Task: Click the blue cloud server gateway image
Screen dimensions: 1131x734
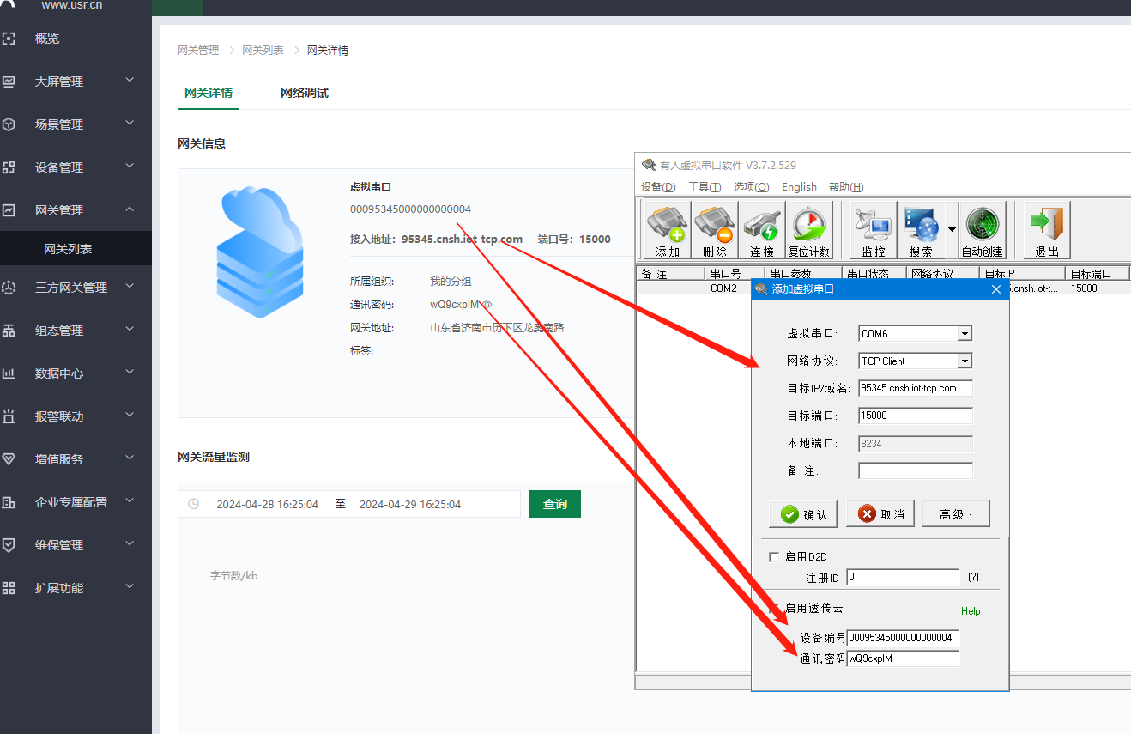Action: 259,252
